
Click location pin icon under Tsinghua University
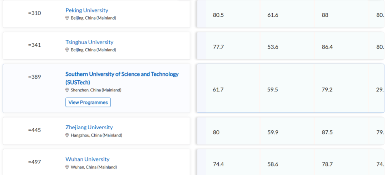pos(67,50)
